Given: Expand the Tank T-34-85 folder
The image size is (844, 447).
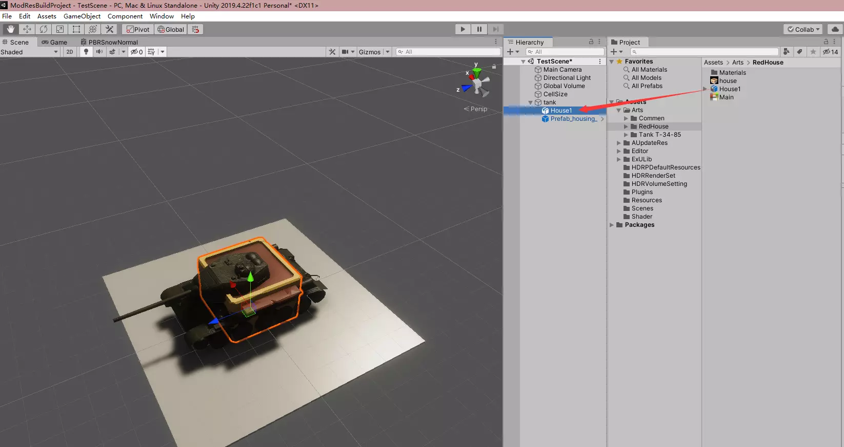Looking at the screenshot, I should [626, 135].
